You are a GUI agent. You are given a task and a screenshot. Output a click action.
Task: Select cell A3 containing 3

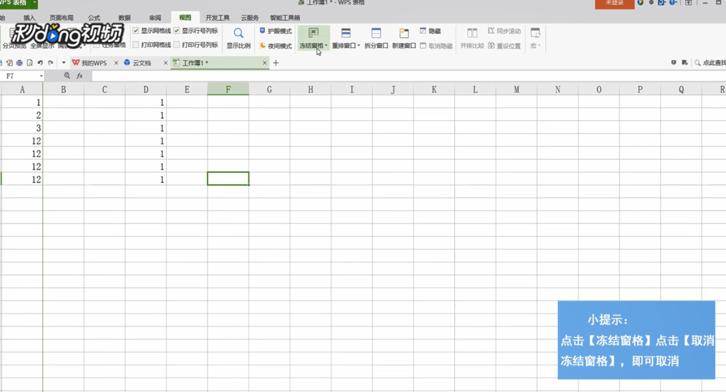click(22, 128)
